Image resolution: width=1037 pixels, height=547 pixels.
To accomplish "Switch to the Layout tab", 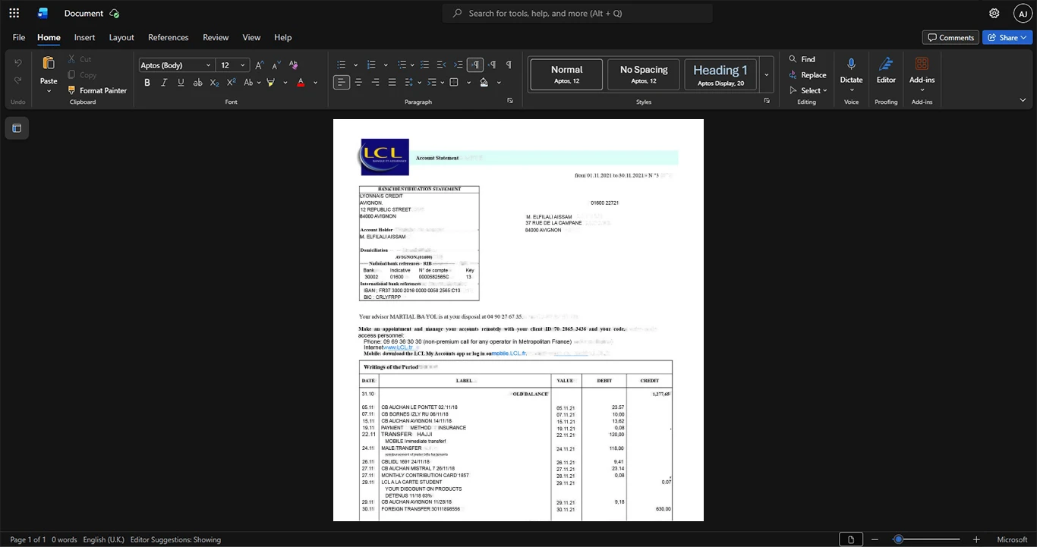I will 121,37.
